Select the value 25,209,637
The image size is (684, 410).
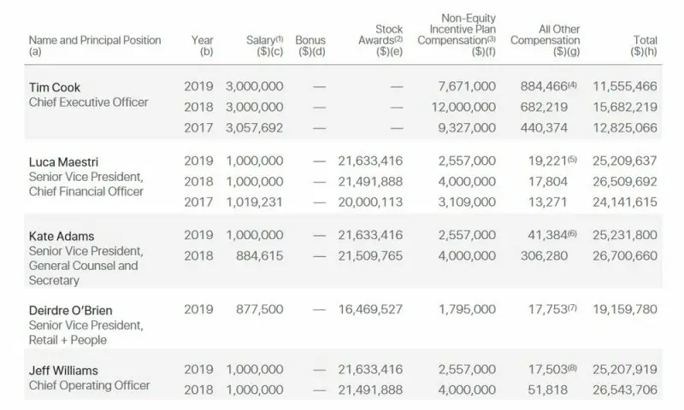click(x=625, y=161)
